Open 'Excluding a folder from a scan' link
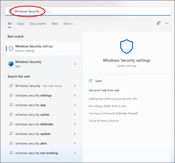175x163 pixels. tap(107, 106)
